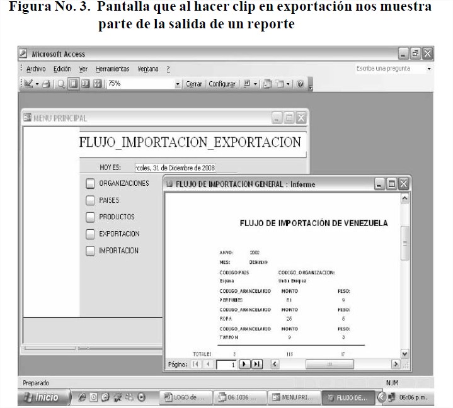Switch to 'FLUJO DE...' taskbar button

click(348, 398)
